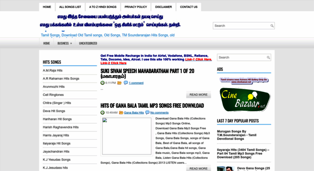Click the folder icon next to 6:11 PM
Viewport: 314px width, 171px height.
(x=119, y=83)
